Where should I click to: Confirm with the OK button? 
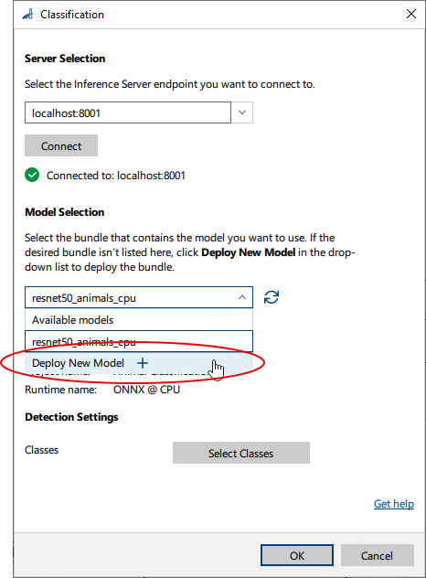297,555
